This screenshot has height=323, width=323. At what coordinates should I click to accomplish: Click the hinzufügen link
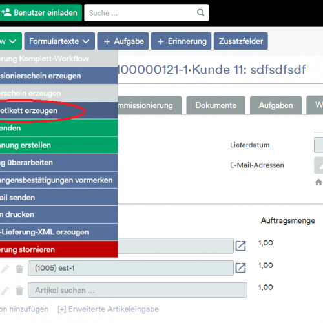pyautogui.click(x=24, y=309)
